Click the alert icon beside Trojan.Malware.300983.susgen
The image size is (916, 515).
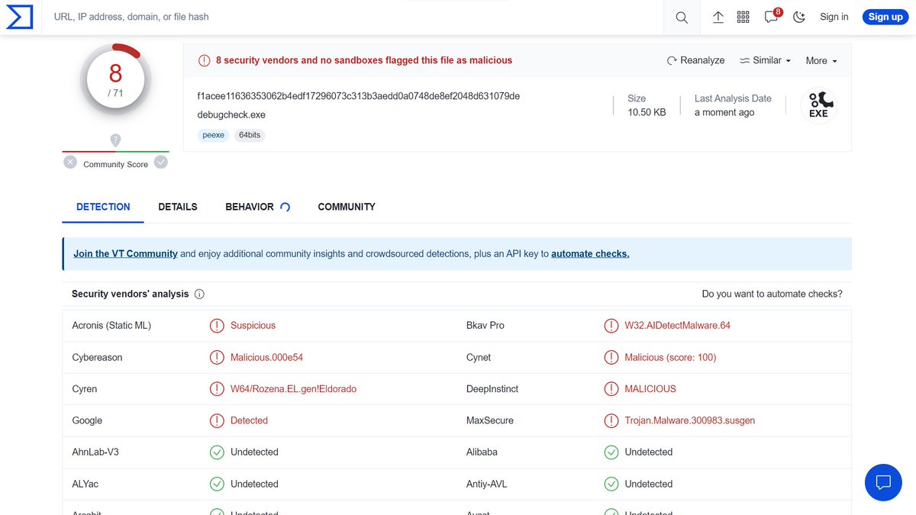pyautogui.click(x=611, y=420)
